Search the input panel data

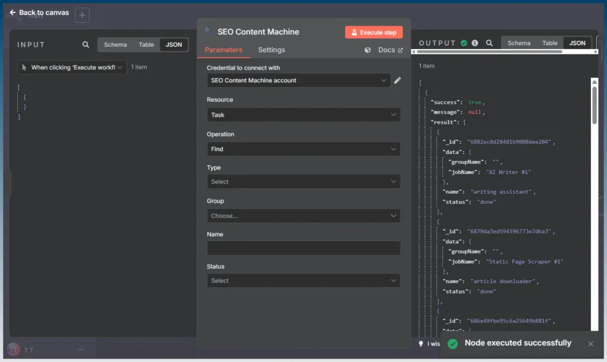coord(85,45)
